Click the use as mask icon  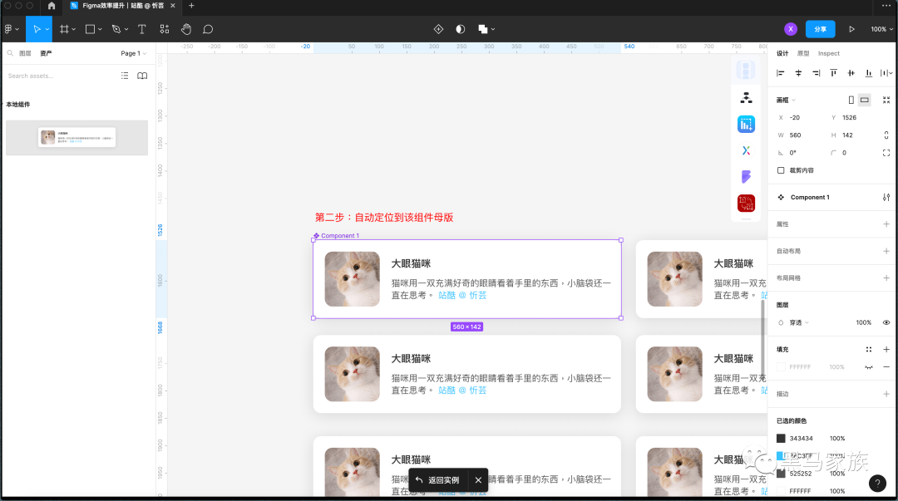460,28
